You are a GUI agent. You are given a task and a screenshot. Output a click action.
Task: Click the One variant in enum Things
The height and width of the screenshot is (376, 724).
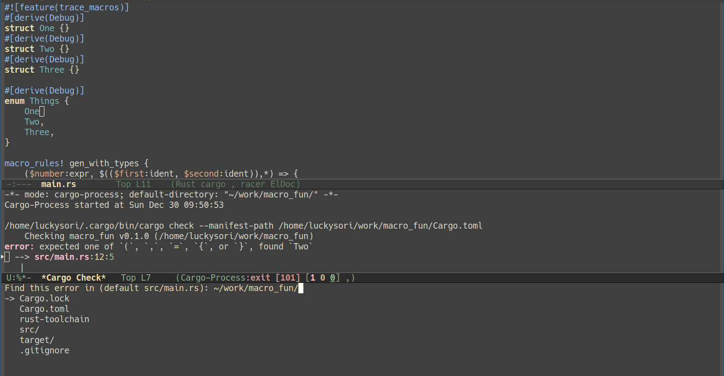32,112
